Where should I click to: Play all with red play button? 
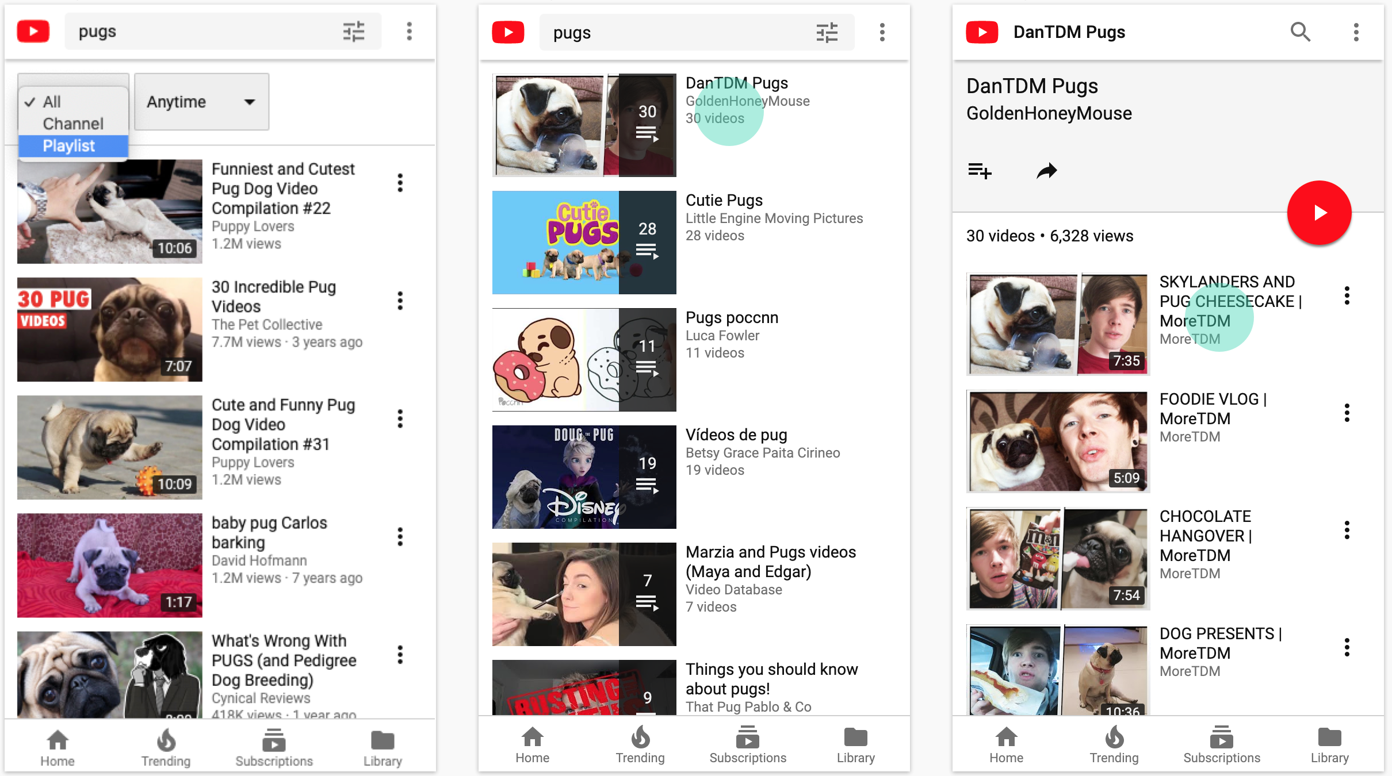tap(1319, 213)
